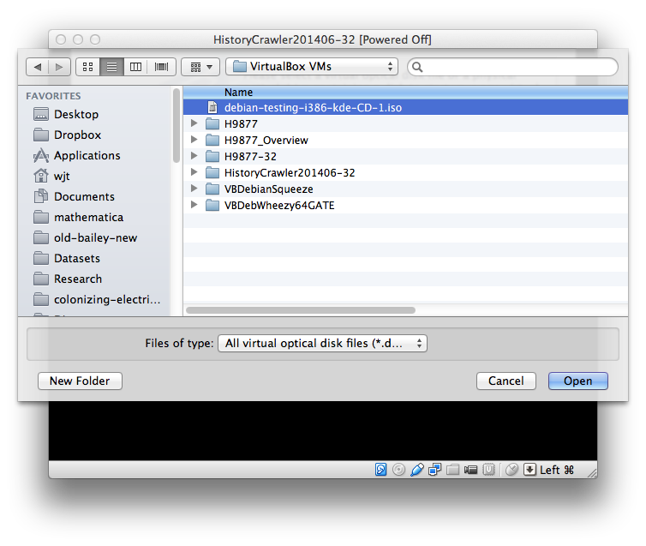Click the video capture camera status icon

471,470
